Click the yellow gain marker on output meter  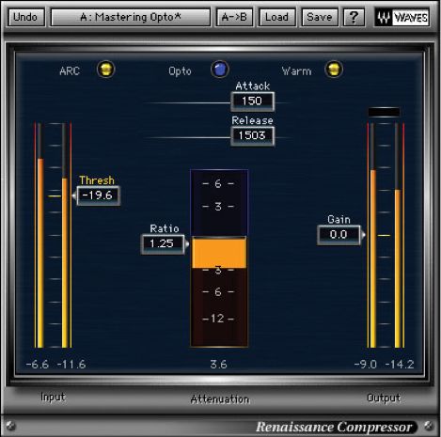tap(384, 235)
